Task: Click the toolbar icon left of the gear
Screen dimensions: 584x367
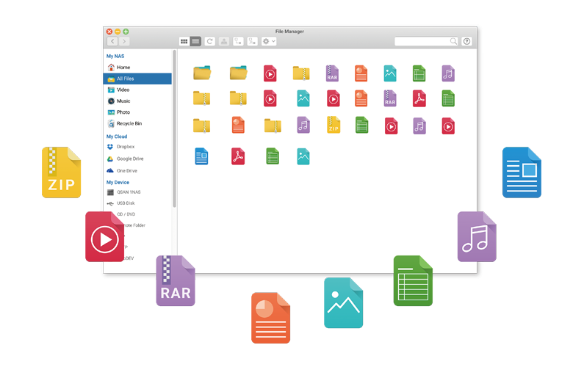Action: (x=252, y=41)
